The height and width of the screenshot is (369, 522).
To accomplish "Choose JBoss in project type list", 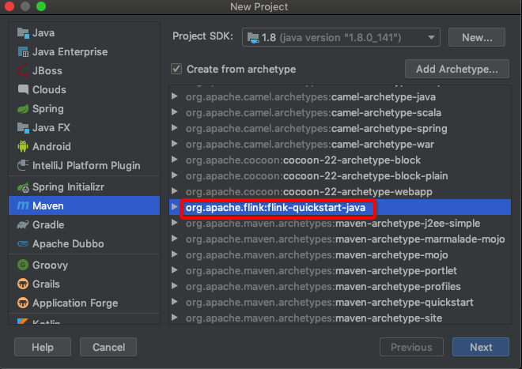I will pyautogui.click(x=84, y=70).
